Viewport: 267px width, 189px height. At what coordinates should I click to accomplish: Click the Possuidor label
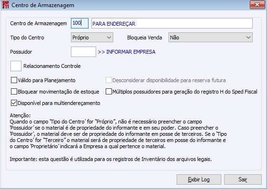[x=21, y=52]
